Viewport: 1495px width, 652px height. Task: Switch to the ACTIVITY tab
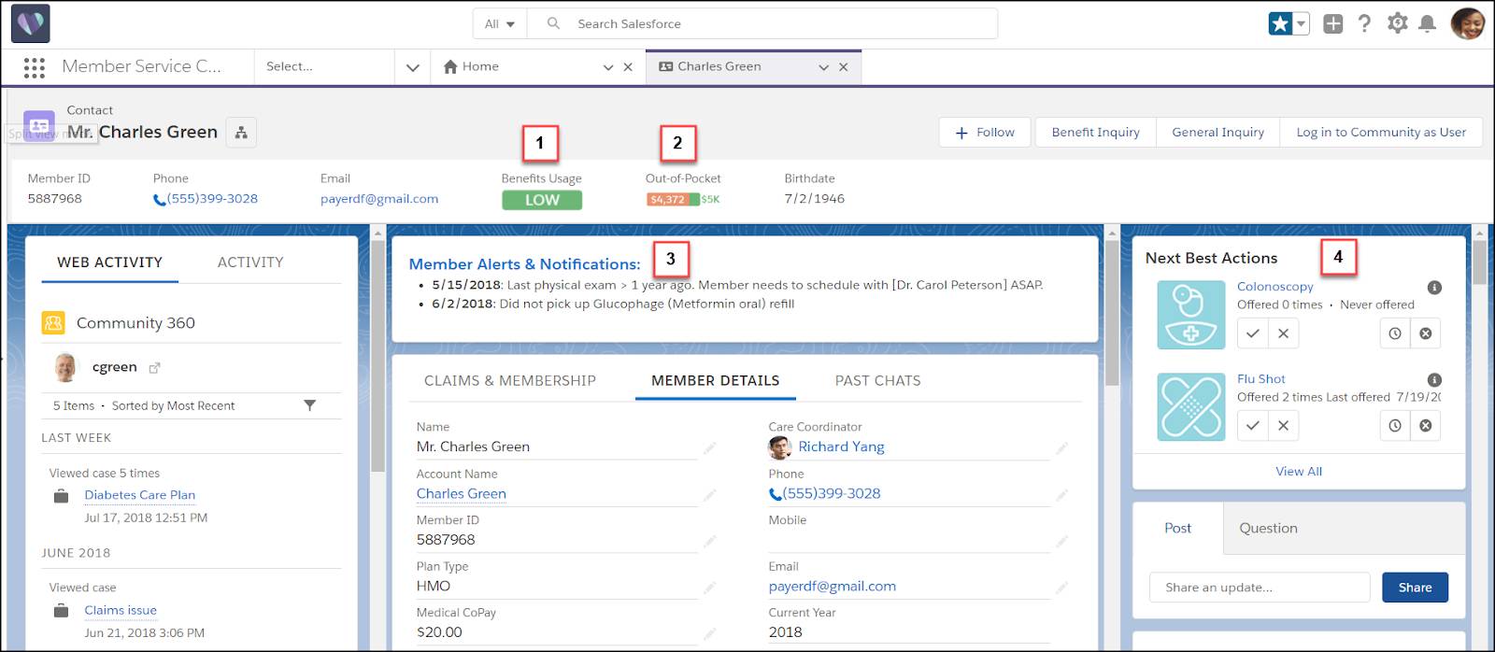coord(250,262)
